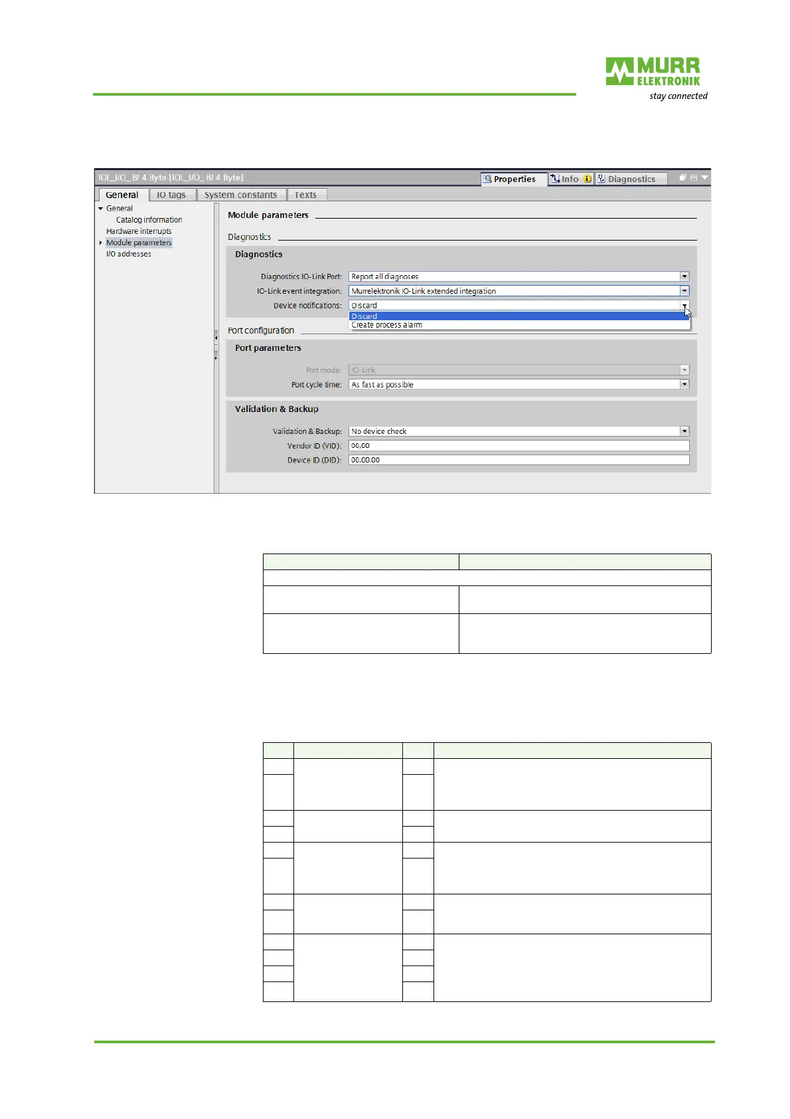The width and height of the screenshot is (790, 1119).
Task: Open the Port cycle time dropdown
Action: tap(518, 385)
